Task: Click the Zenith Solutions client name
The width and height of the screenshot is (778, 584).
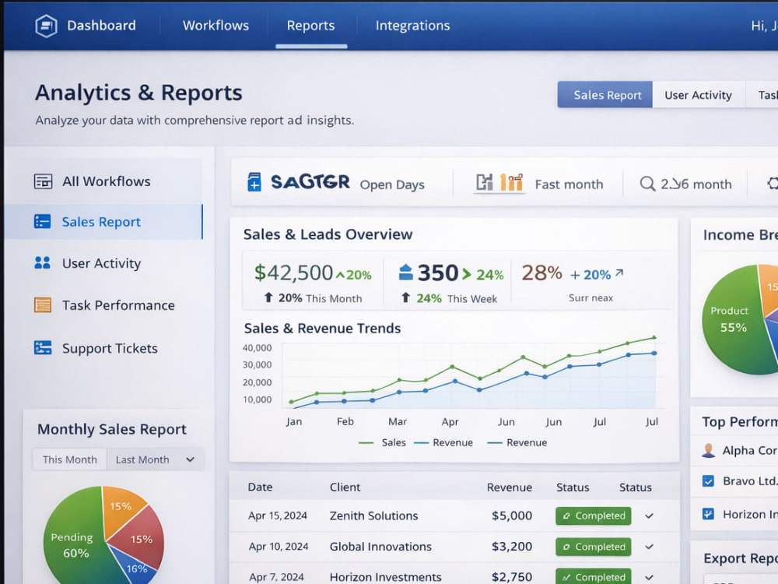Action: (x=373, y=516)
